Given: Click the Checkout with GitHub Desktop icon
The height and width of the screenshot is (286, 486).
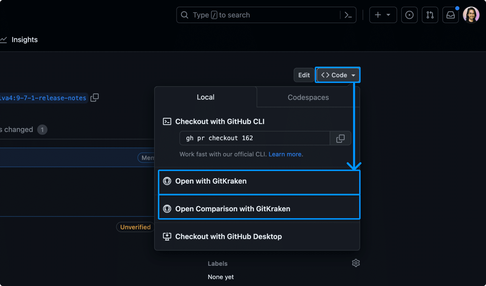Looking at the screenshot, I should pyautogui.click(x=167, y=236).
